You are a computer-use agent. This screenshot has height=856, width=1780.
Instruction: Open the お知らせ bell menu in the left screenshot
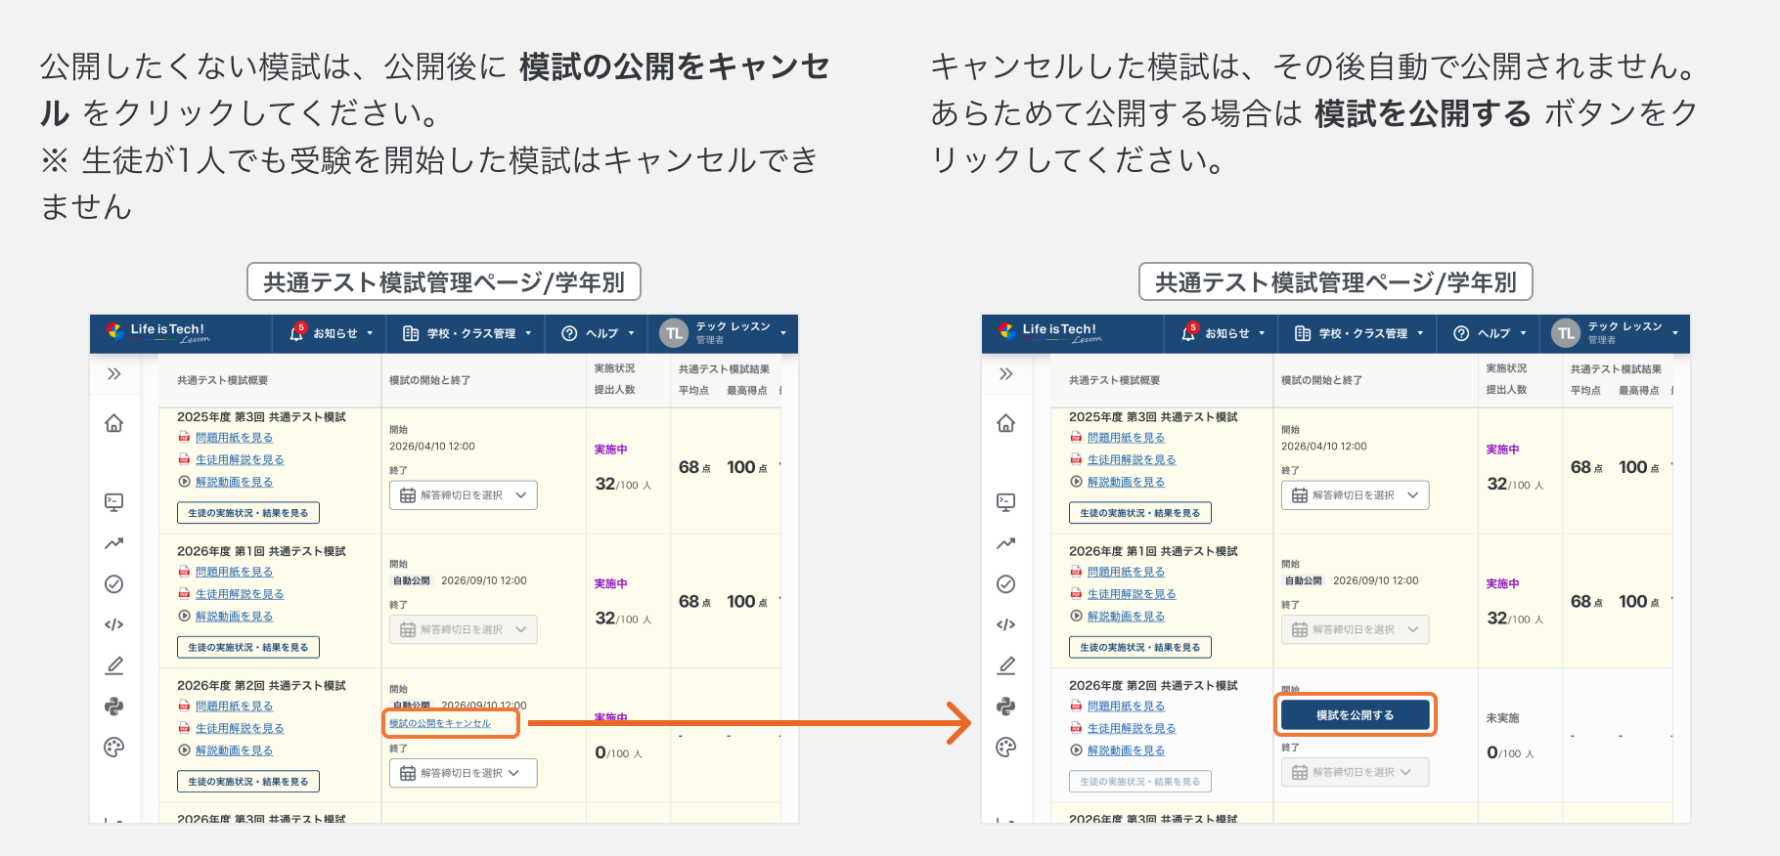[331, 333]
